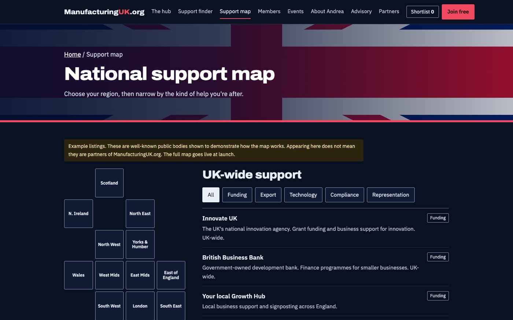The width and height of the screenshot is (513, 320).
Task: Click the UK-wide support heading
Action: 252,175
